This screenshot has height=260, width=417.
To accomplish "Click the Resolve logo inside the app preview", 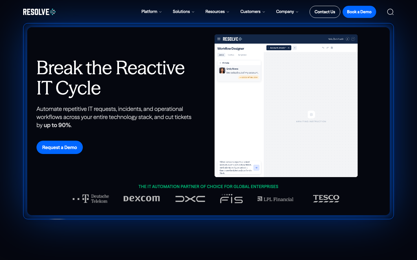I will pos(232,39).
